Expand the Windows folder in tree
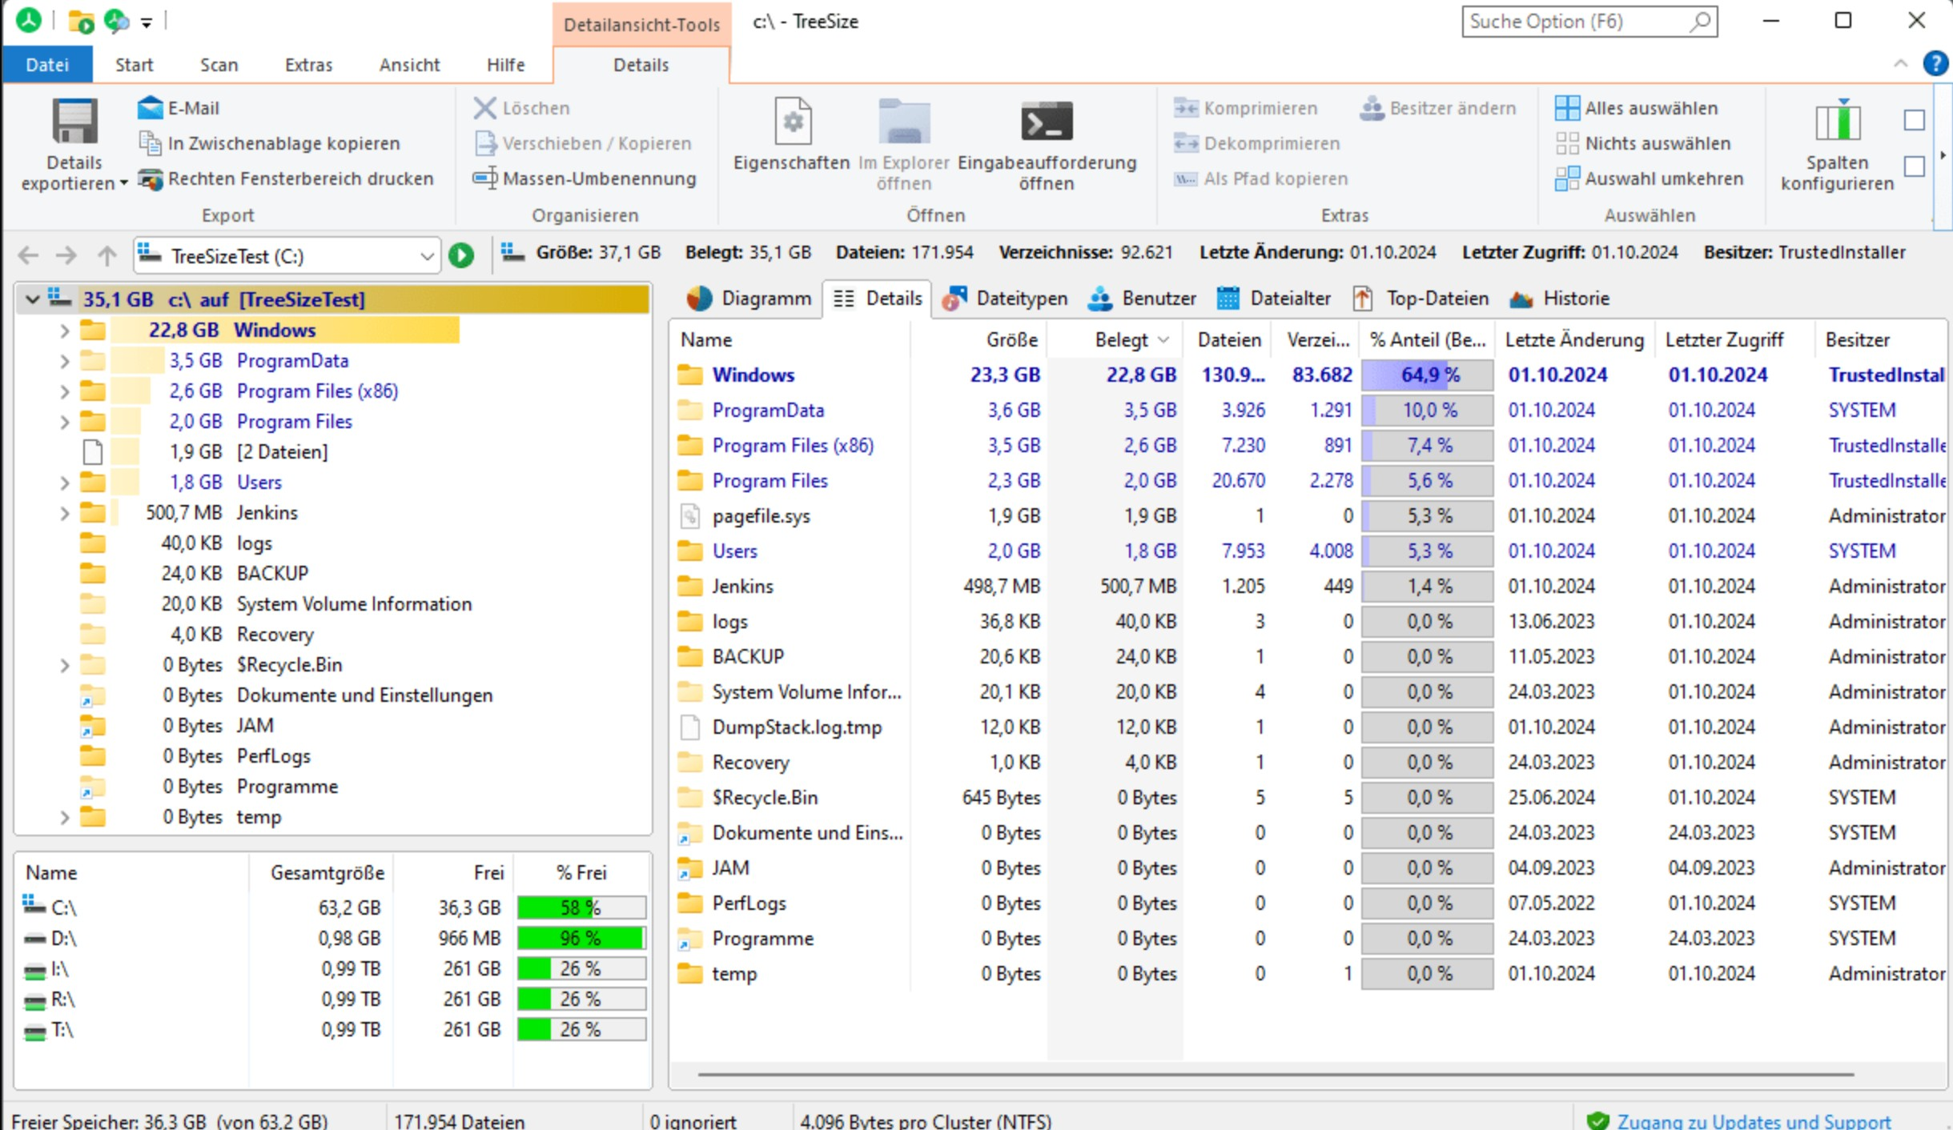The image size is (1953, 1130). coord(65,330)
